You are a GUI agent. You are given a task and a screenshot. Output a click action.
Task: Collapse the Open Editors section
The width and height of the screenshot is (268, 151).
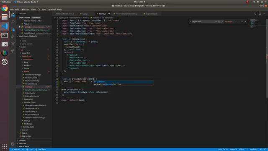[34, 18]
